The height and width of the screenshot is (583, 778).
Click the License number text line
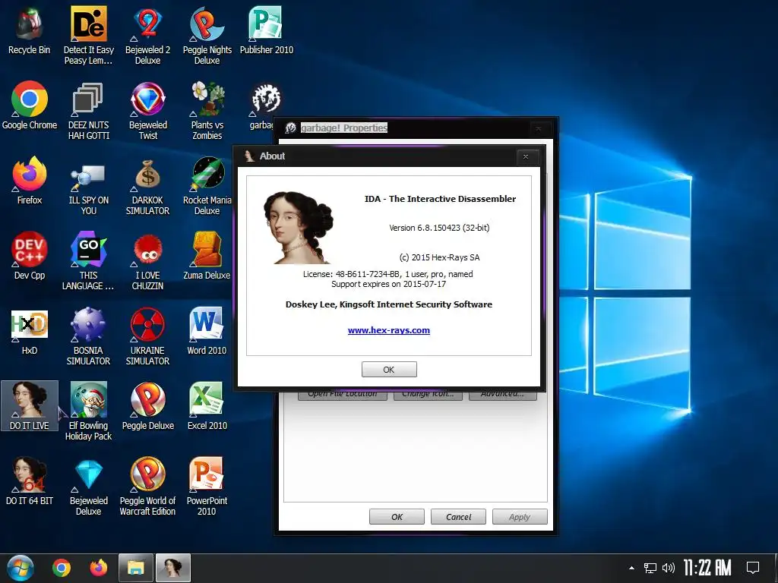pyautogui.click(x=388, y=274)
